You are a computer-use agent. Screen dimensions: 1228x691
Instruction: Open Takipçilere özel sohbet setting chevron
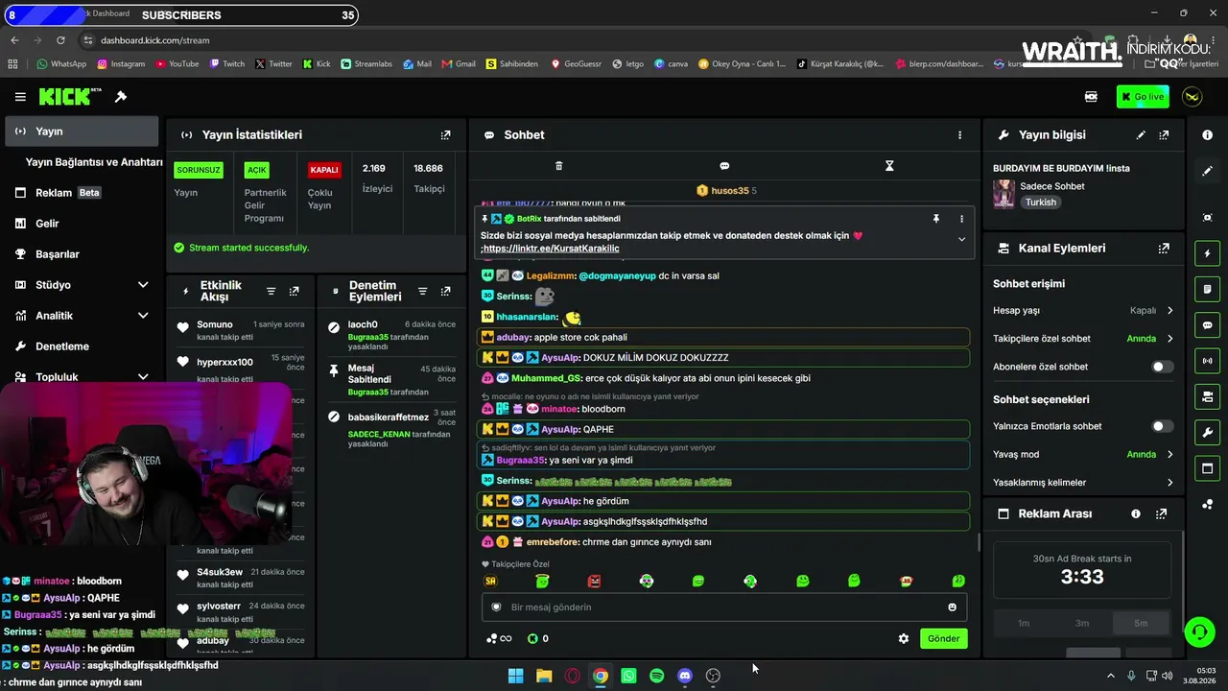[1169, 339]
